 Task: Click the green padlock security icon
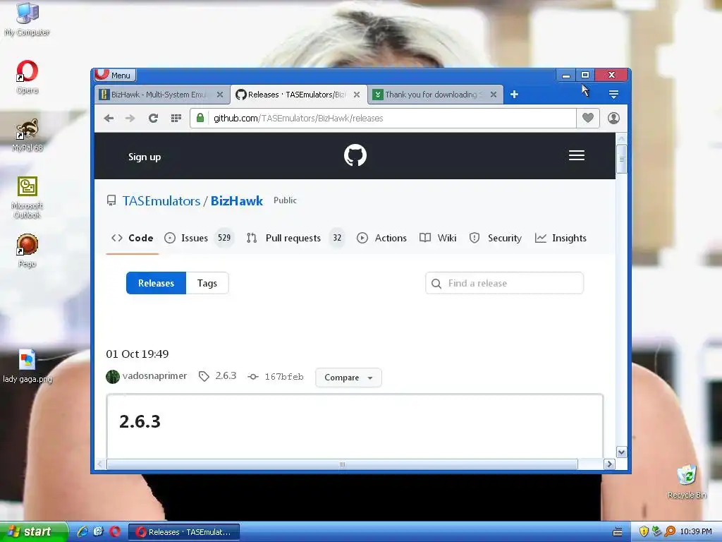tap(200, 118)
